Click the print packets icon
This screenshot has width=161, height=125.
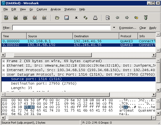(95, 18)
